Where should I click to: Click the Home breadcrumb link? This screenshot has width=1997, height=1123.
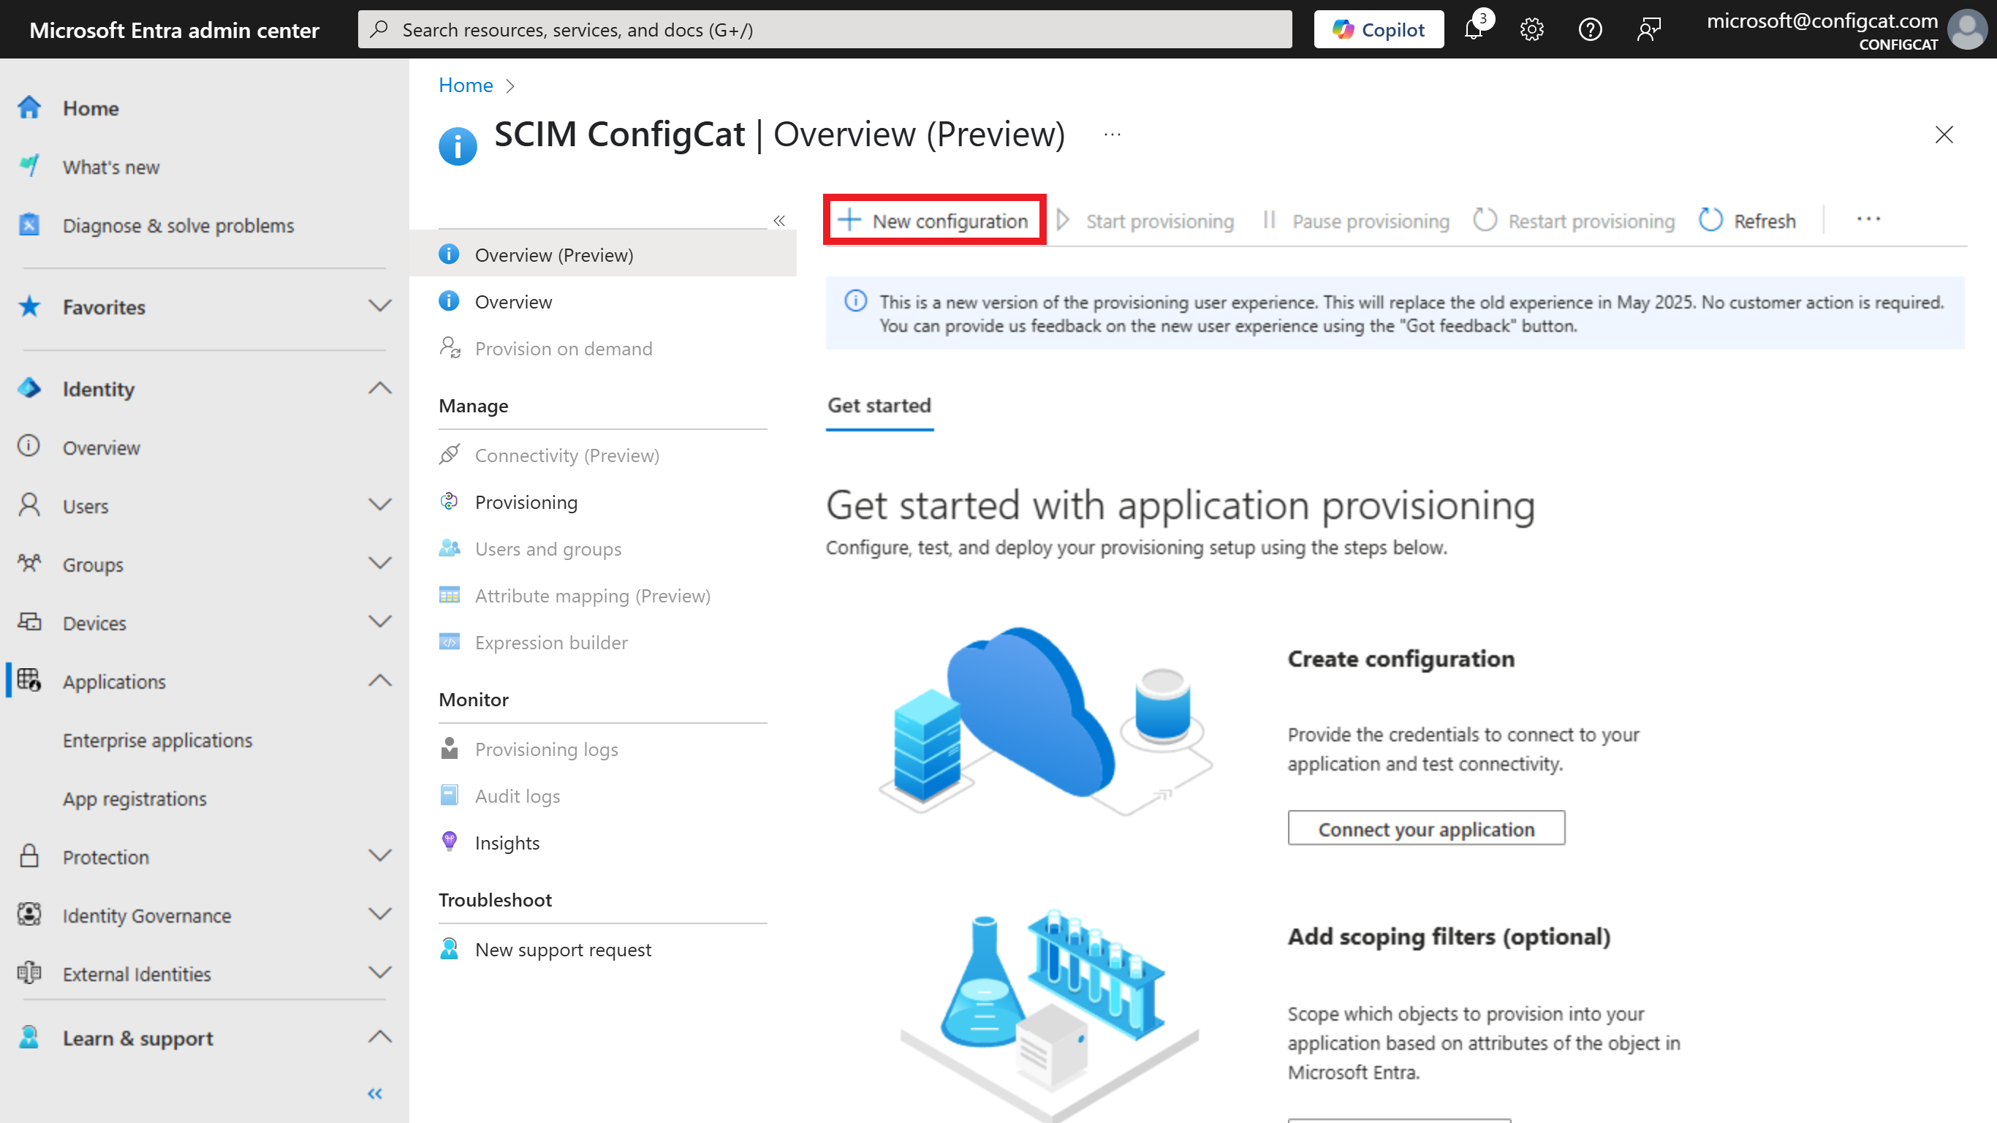pyautogui.click(x=466, y=86)
